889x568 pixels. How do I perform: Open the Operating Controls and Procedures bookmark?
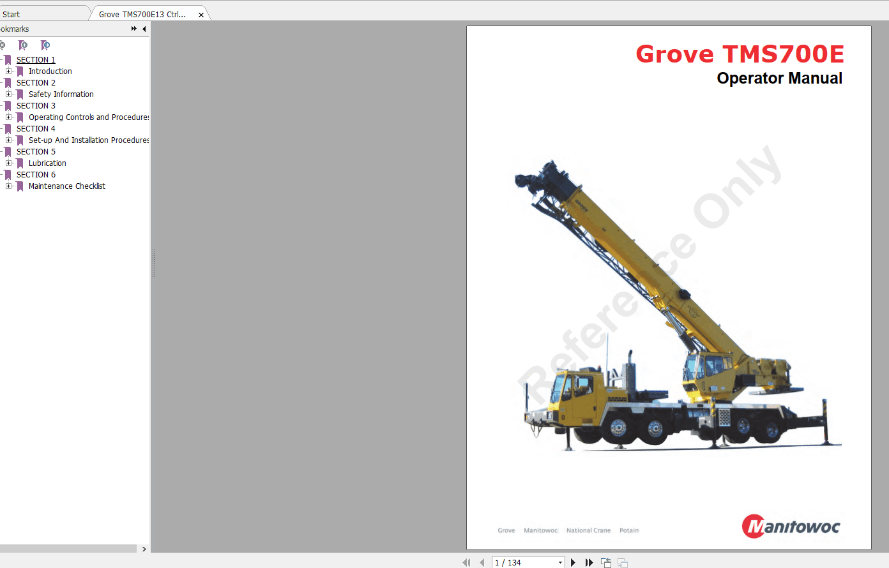(x=89, y=117)
